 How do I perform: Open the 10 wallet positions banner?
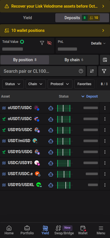point(55,30)
